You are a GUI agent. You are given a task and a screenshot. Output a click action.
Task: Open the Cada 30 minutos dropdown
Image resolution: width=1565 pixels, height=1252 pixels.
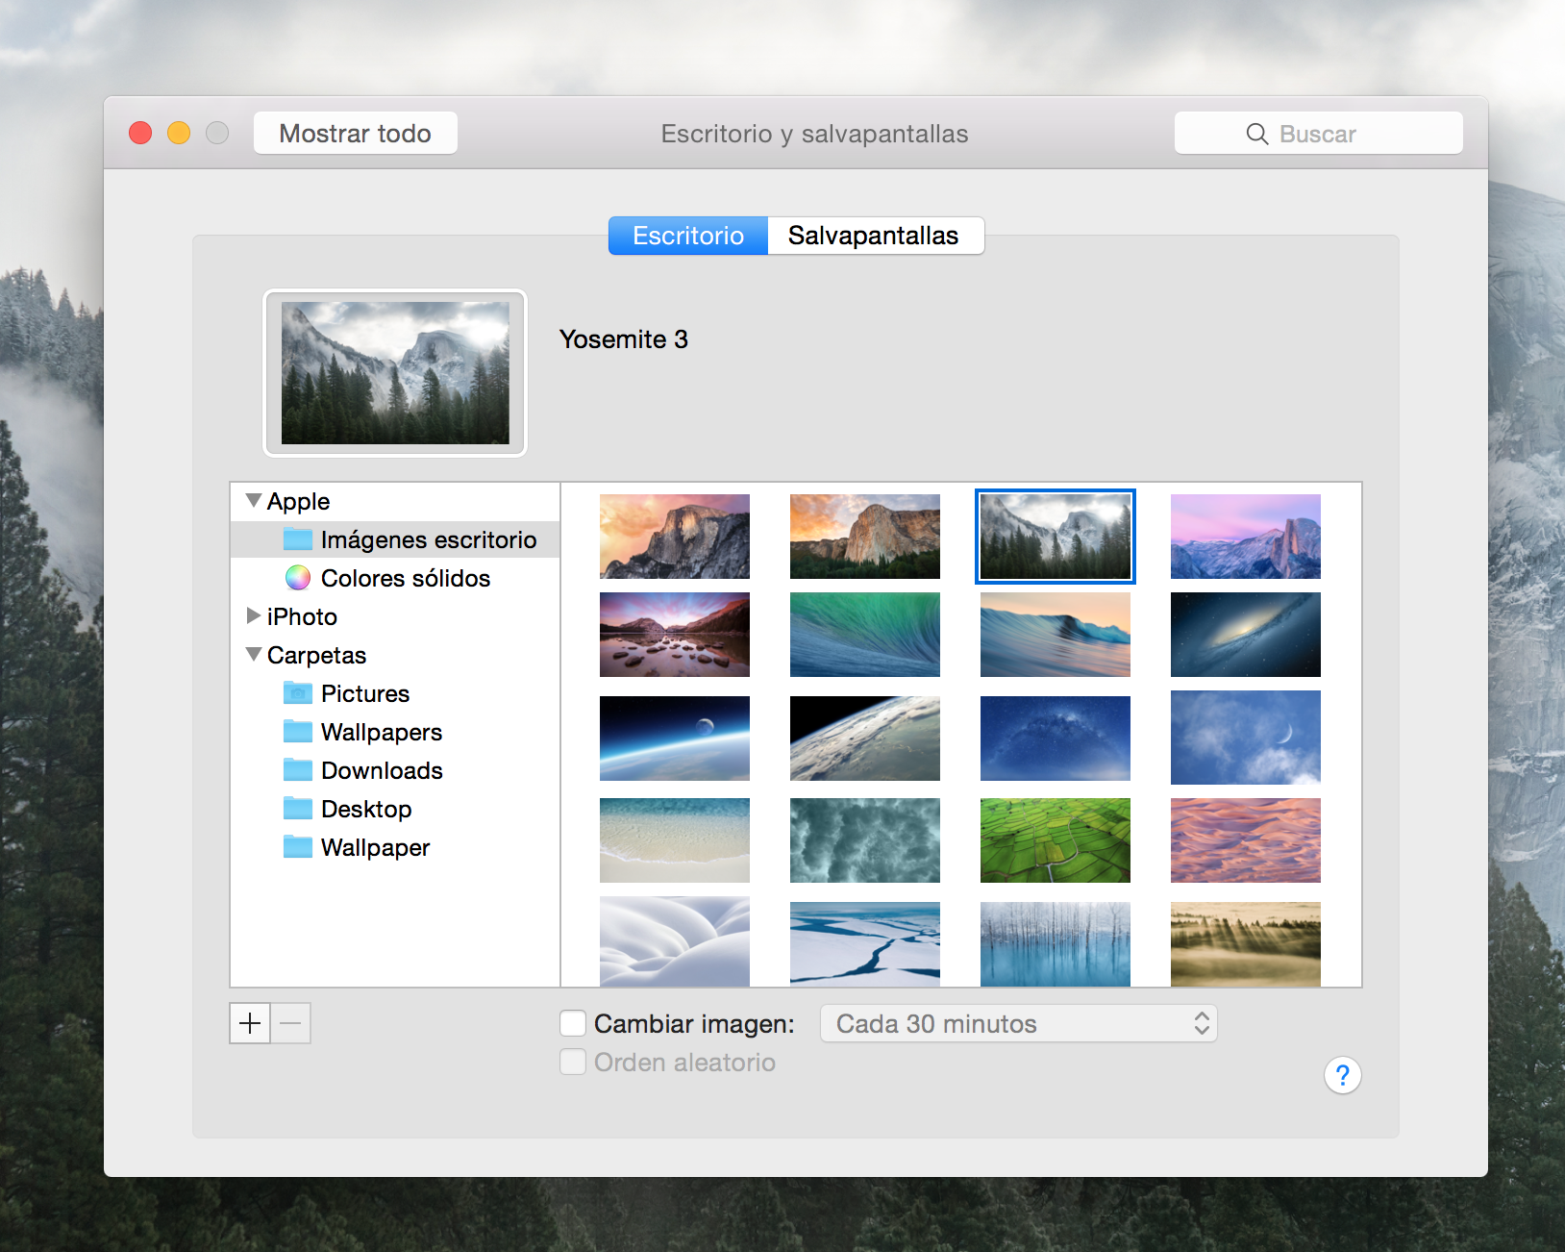click(x=1018, y=1023)
